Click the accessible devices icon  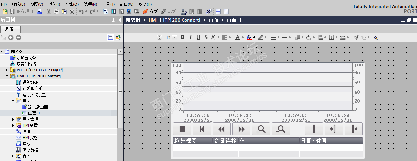tap(184, 12)
